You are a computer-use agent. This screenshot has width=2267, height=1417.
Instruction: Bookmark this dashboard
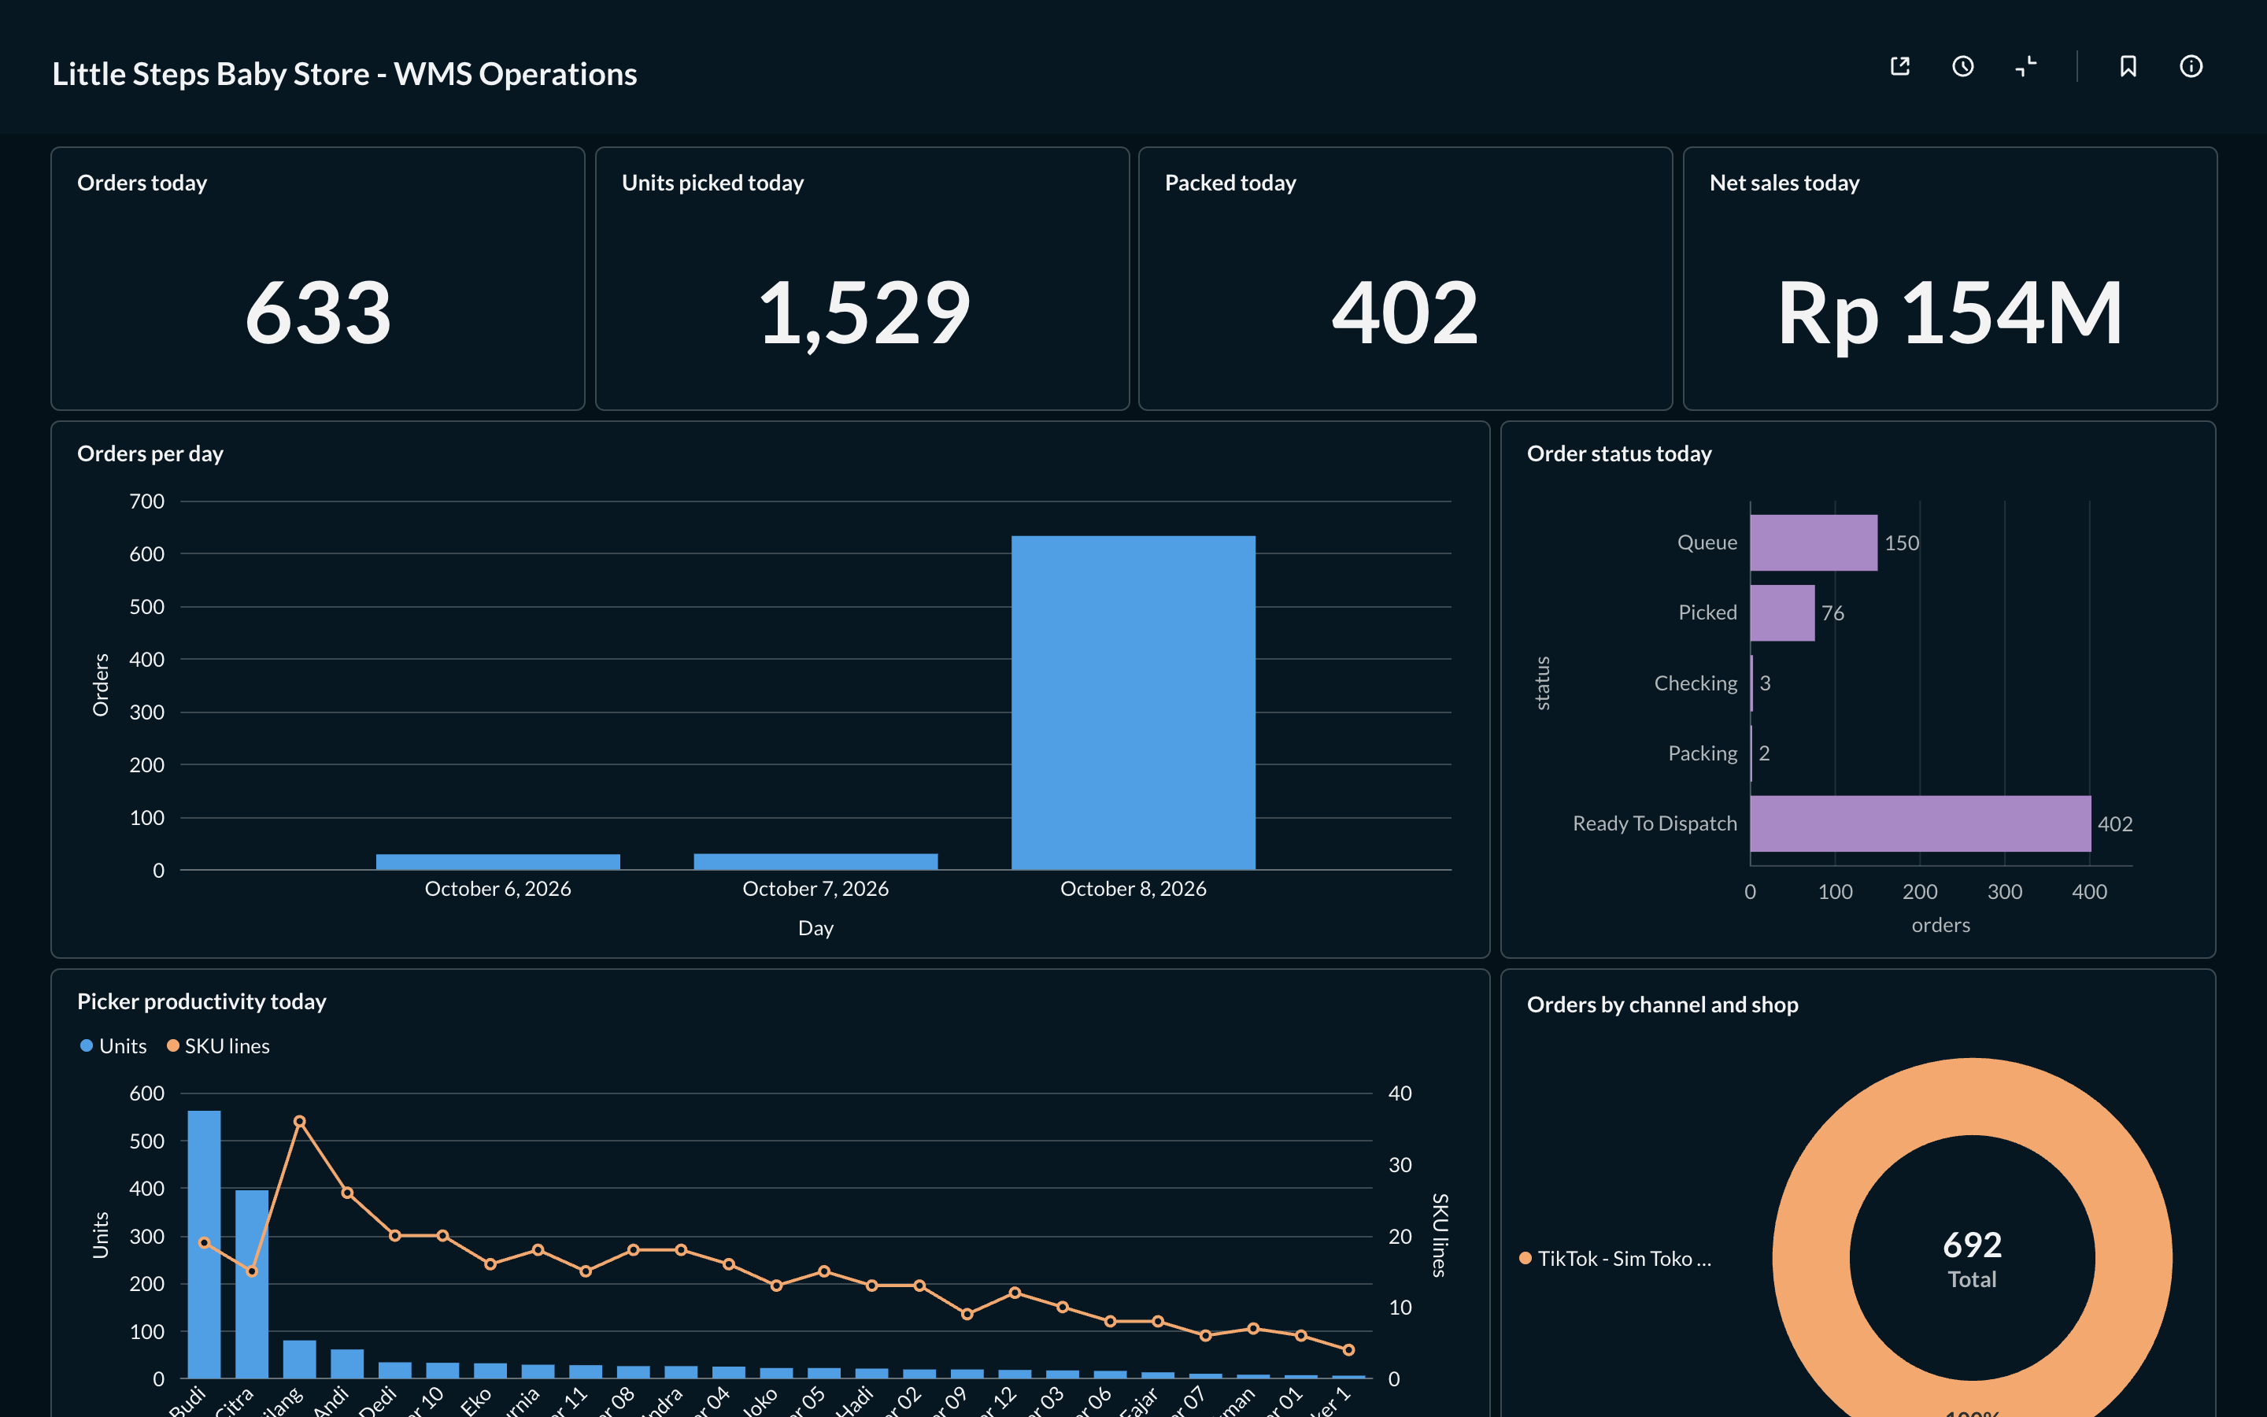2128,67
